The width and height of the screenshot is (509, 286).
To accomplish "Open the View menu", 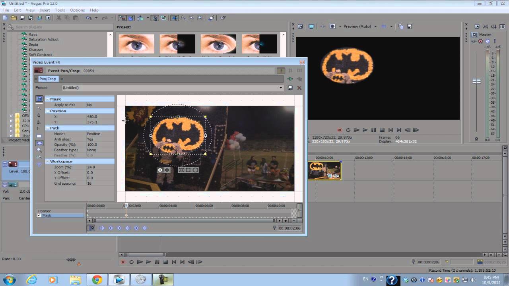I will (x=30, y=10).
